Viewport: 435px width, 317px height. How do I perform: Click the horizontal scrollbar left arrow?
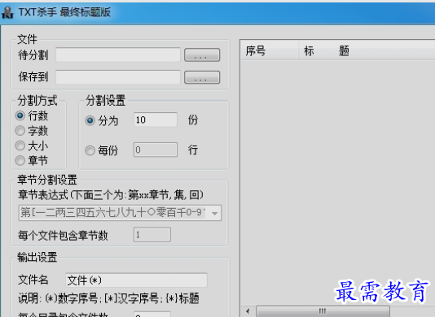coord(248,311)
